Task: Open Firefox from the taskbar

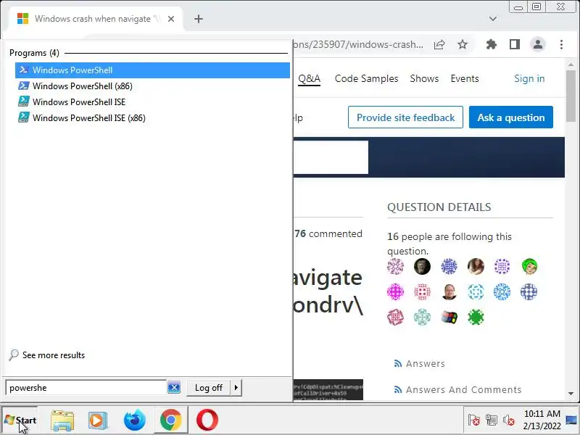Action: pyautogui.click(x=134, y=420)
